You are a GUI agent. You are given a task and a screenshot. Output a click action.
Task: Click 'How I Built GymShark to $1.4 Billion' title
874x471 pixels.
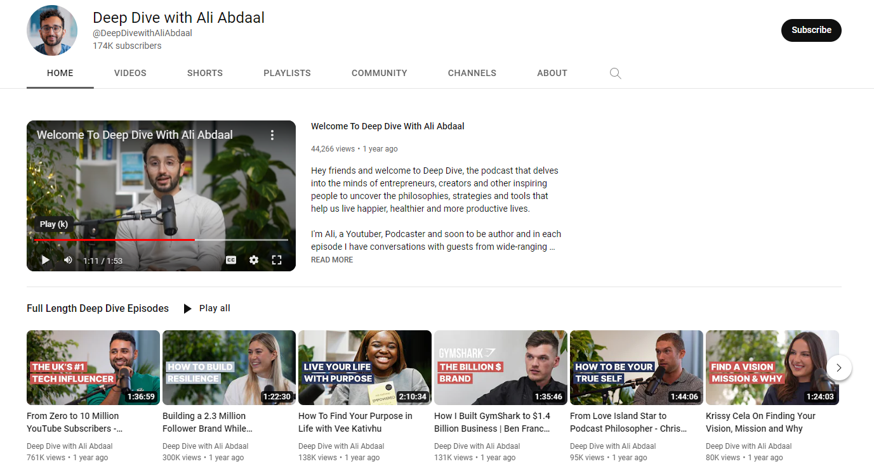(493, 422)
